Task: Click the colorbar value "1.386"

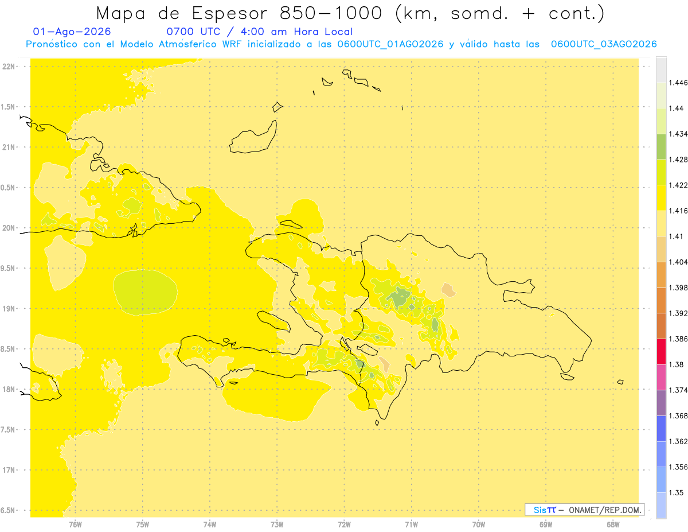Action: (x=678, y=339)
